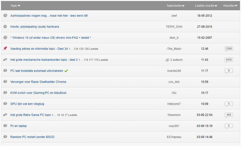Click question bubble icon beside Vervanger voor Razer
The width and height of the screenshot is (242, 150).
click(x=5, y=81)
